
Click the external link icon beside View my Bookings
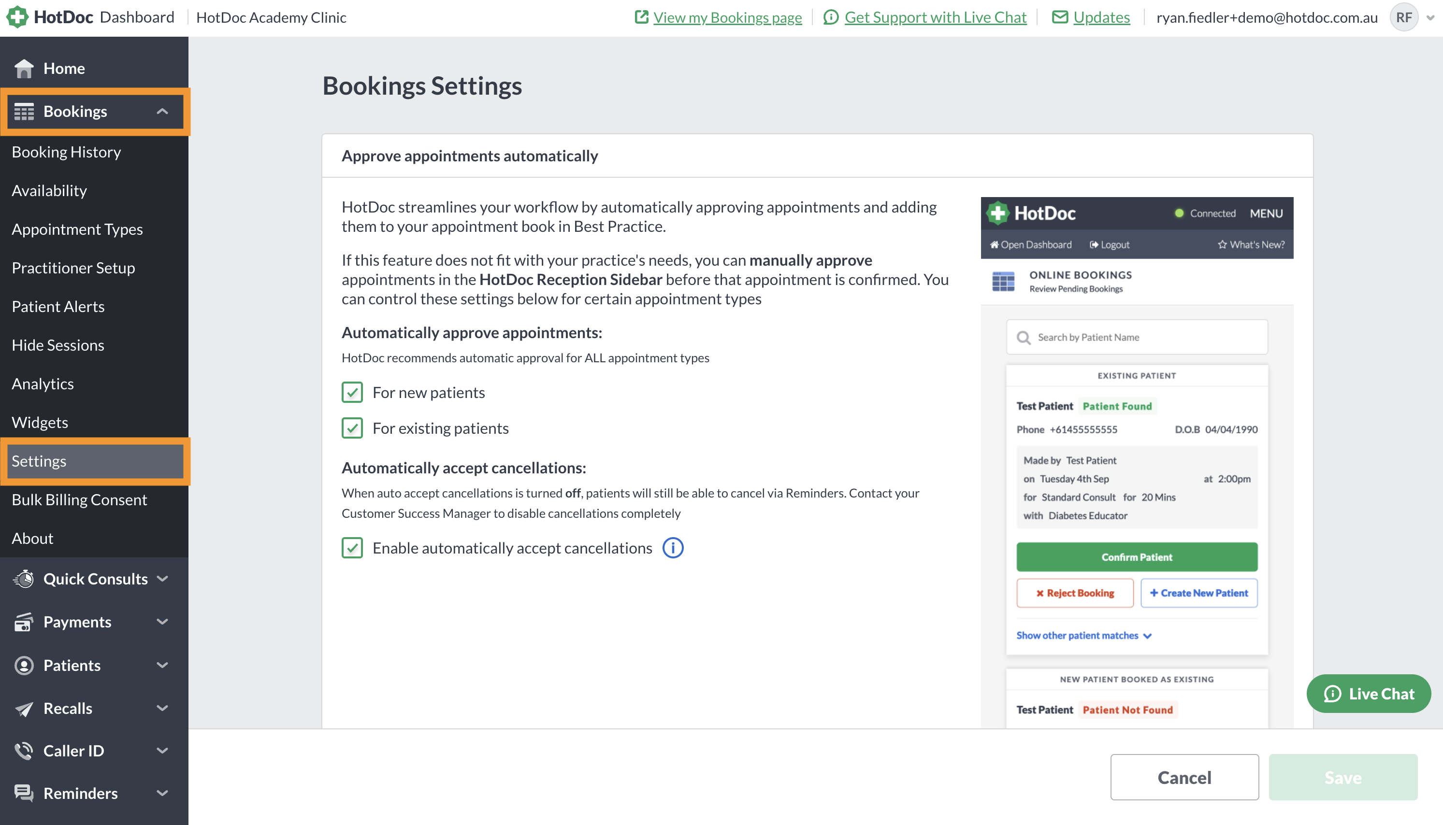click(641, 17)
